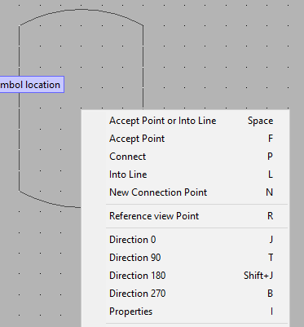This screenshot has width=304, height=327.
Task: Click empty grid canvas right of tank
Action: click(x=218, y=55)
